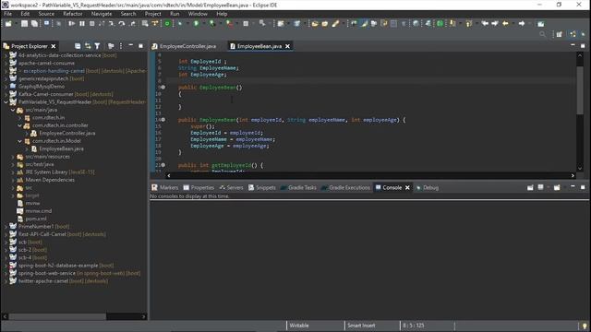Click the search magnifier icon
Image resolution: width=591 pixels, height=332 pixels.
[x=542, y=34]
